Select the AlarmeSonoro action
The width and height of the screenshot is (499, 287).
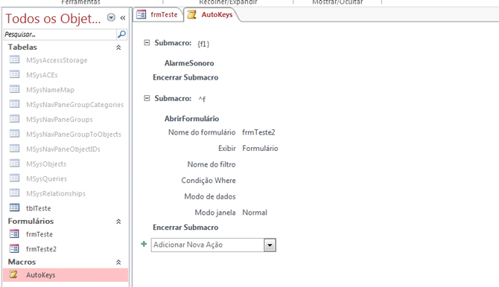point(189,63)
